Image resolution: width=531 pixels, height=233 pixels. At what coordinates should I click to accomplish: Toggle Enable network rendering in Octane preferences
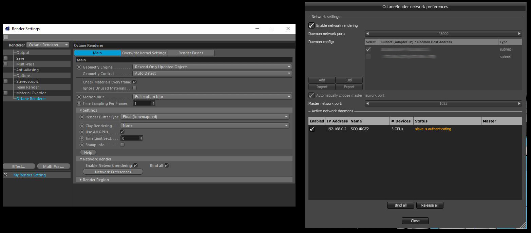311,25
